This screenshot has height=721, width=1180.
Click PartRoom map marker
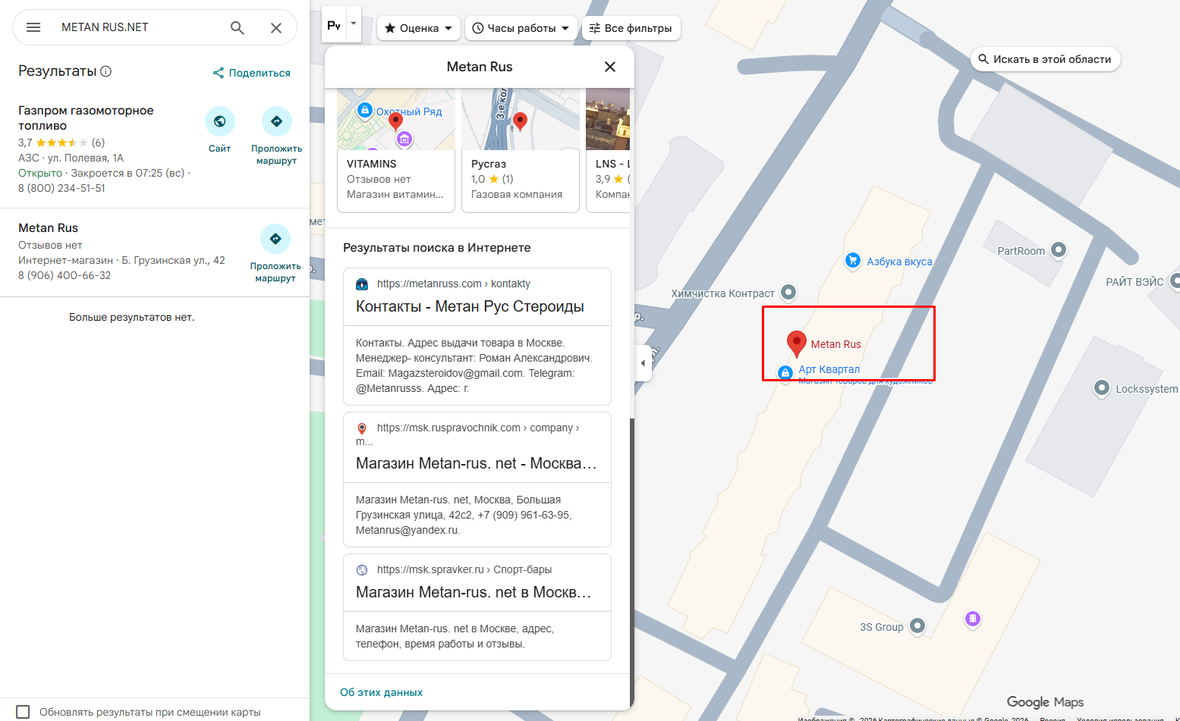tap(1059, 249)
